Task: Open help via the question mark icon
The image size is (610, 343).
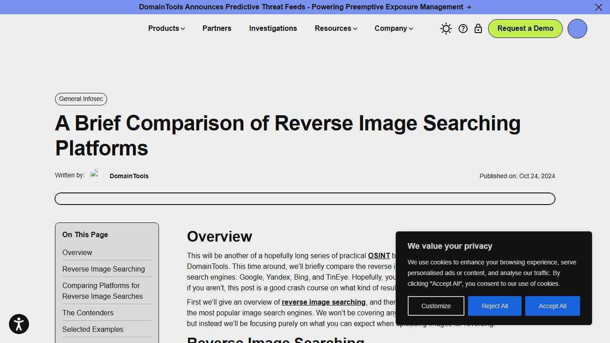Action: [463, 28]
